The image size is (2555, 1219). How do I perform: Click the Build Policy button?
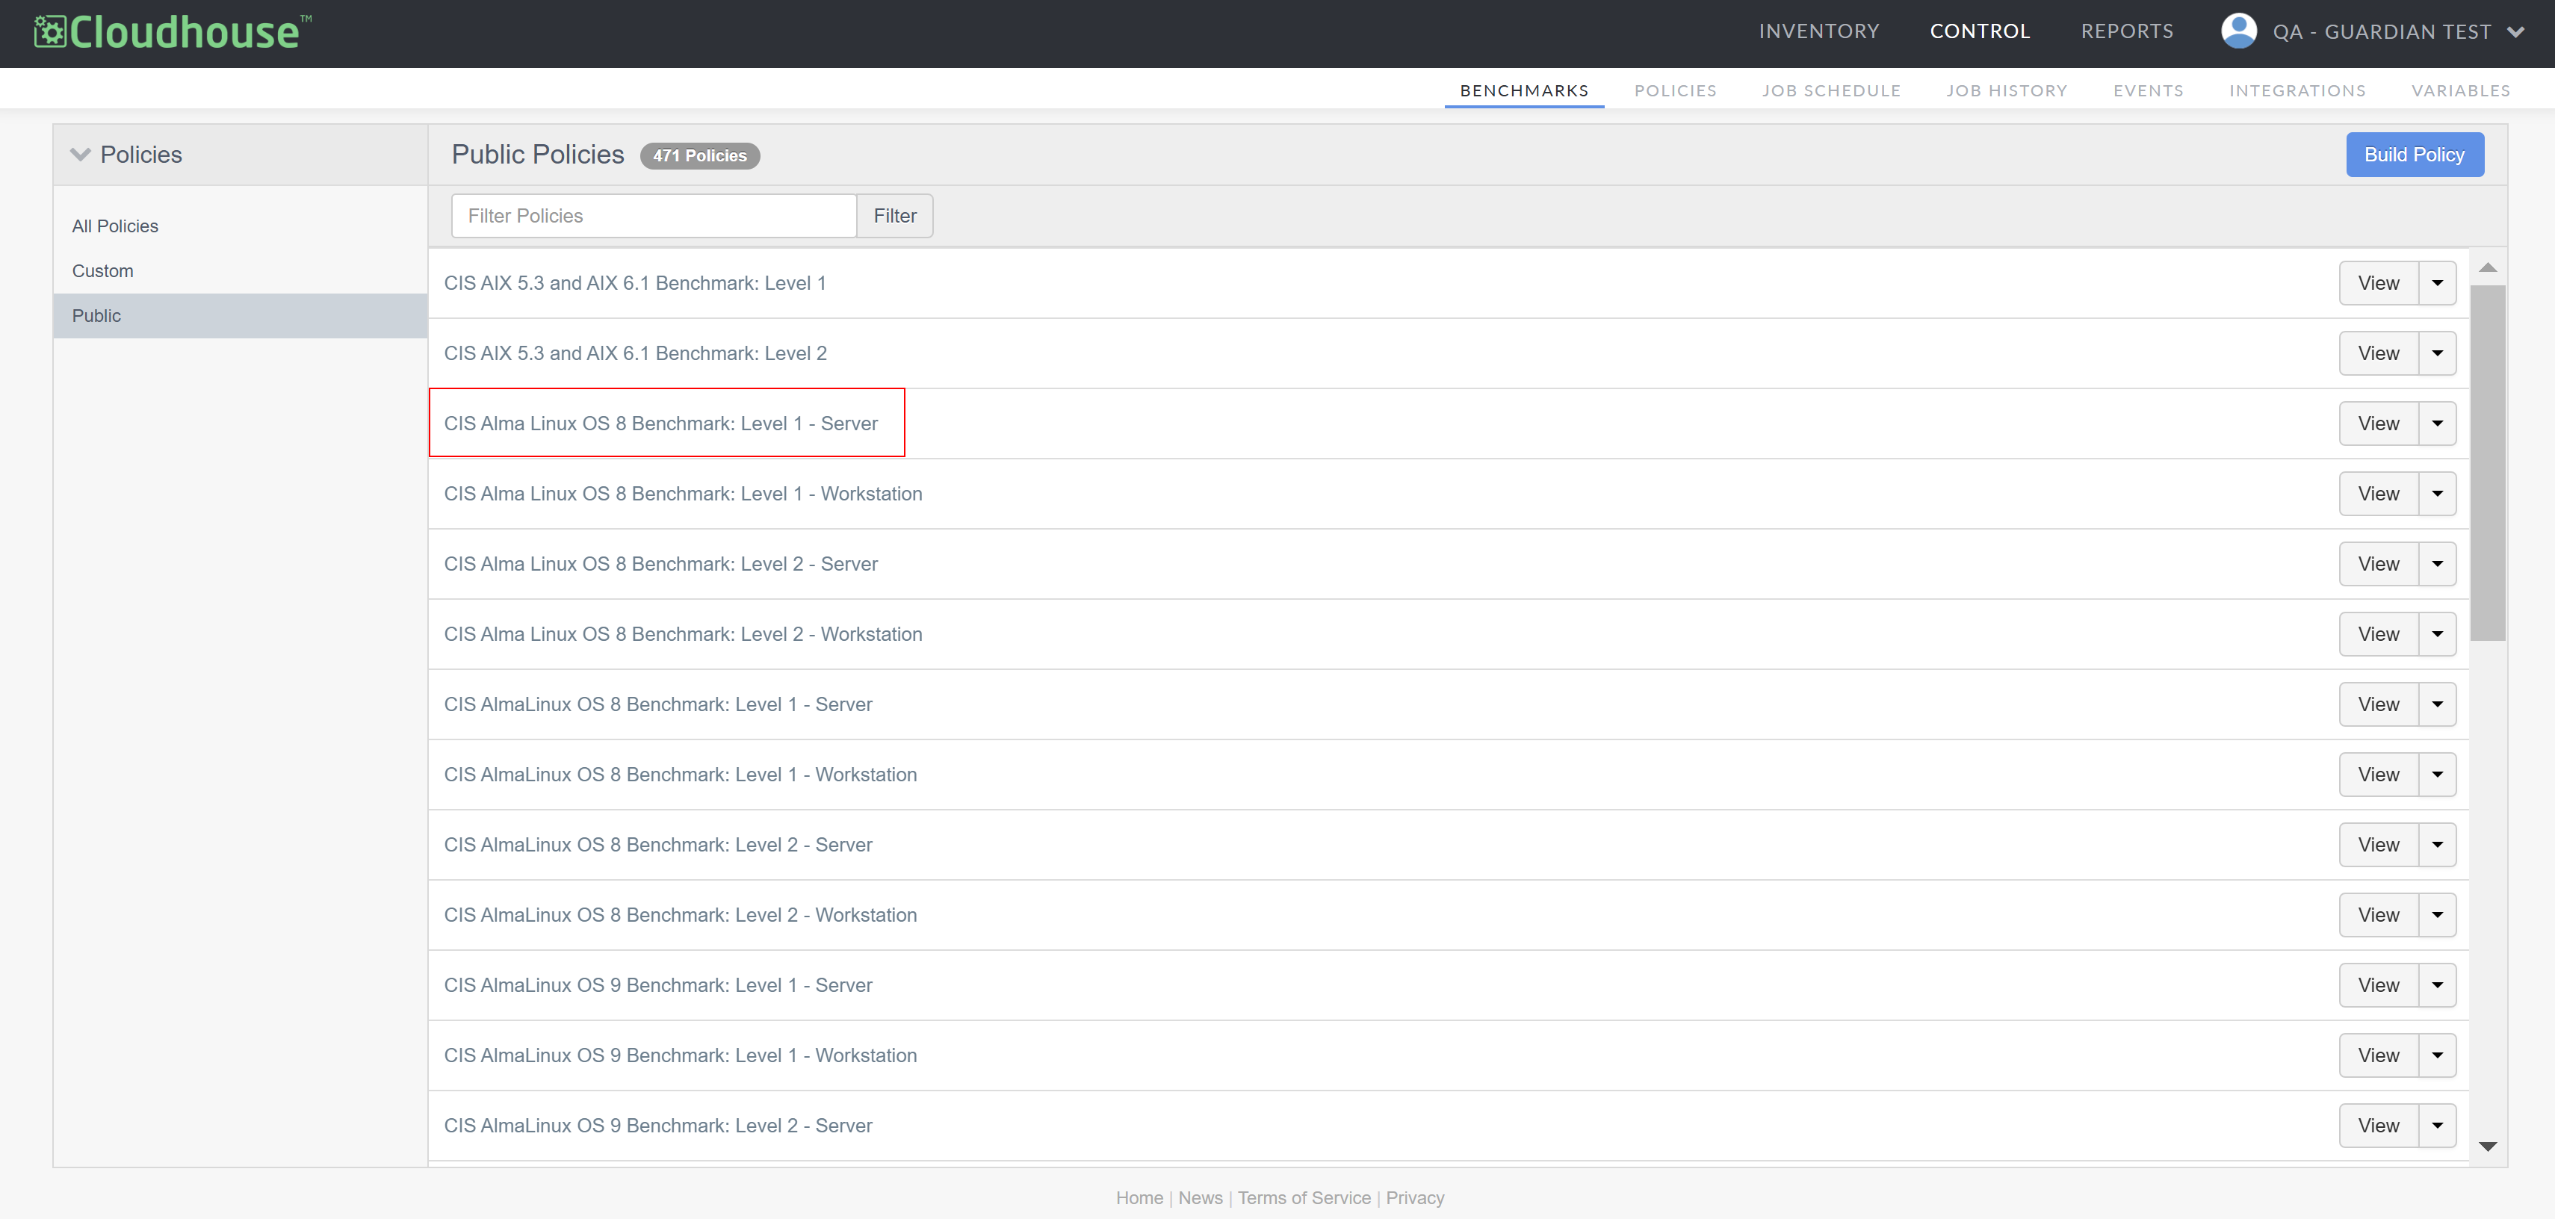pos(2414,155)
